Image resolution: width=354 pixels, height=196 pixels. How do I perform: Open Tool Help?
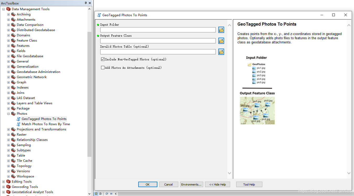[x=249, y=185]
